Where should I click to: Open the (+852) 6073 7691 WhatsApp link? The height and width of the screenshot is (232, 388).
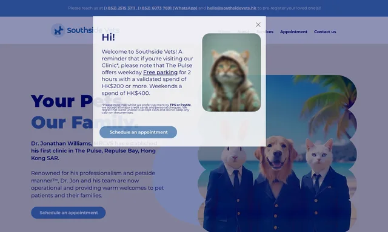point(167,8)
